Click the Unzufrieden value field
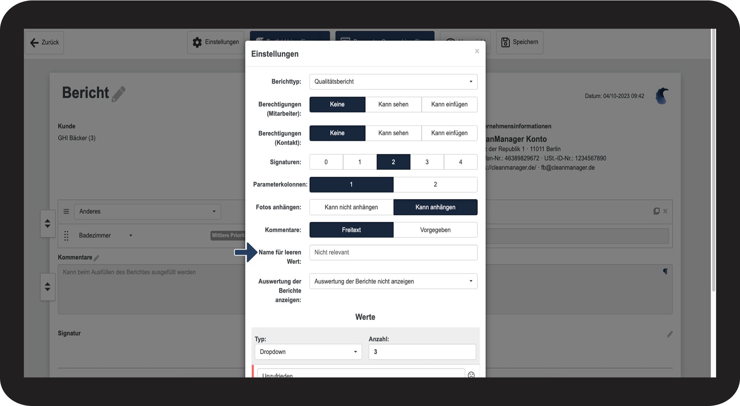The height and width of the screenshot is (406, 740). point(361,373)
